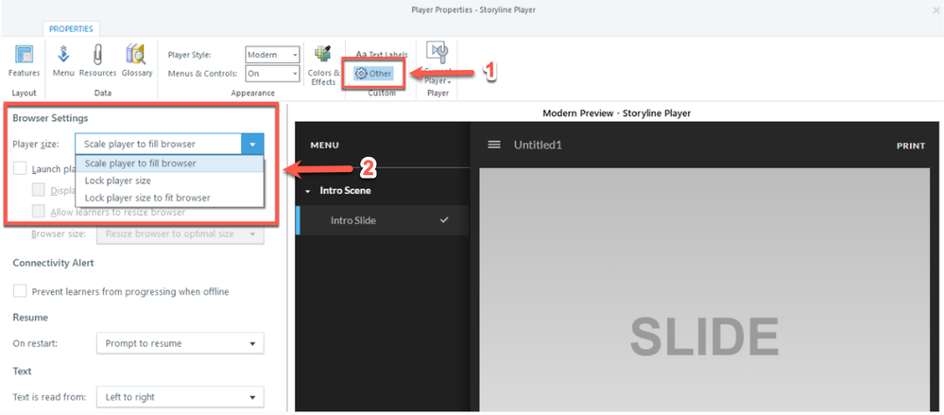Enable Prevent learners from progressing when offline
This screenshot has width=944, height=415.
(21, 291)
